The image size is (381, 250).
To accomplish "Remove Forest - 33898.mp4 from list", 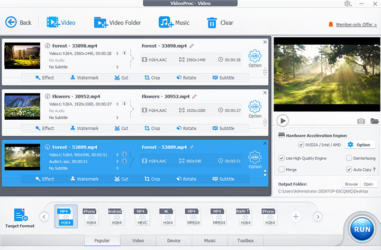I will pos(265,42).
